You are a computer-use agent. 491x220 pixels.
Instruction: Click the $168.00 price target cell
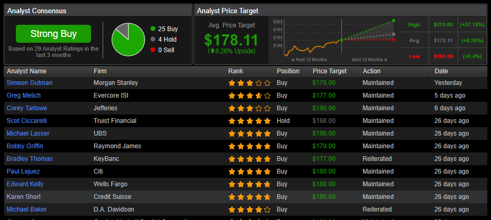324,121
